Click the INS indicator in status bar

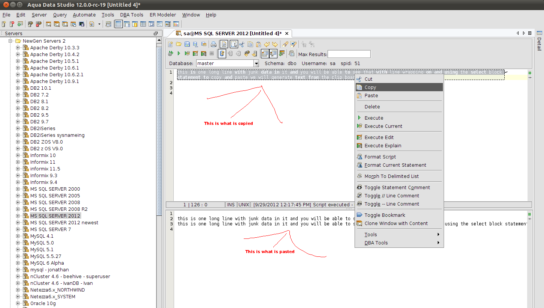[x=231, y=205]
